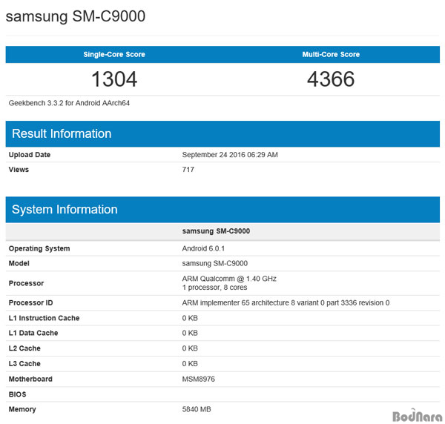Click the 1304 single-core score value

114,79
